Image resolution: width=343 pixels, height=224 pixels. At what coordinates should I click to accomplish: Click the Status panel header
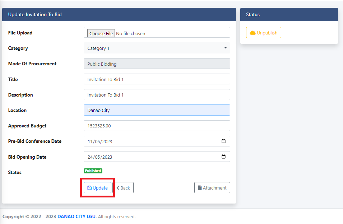289,15
